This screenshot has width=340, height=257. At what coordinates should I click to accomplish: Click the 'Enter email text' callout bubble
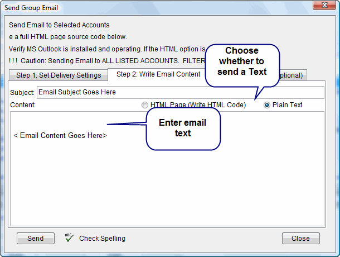[x=183, y=128]
